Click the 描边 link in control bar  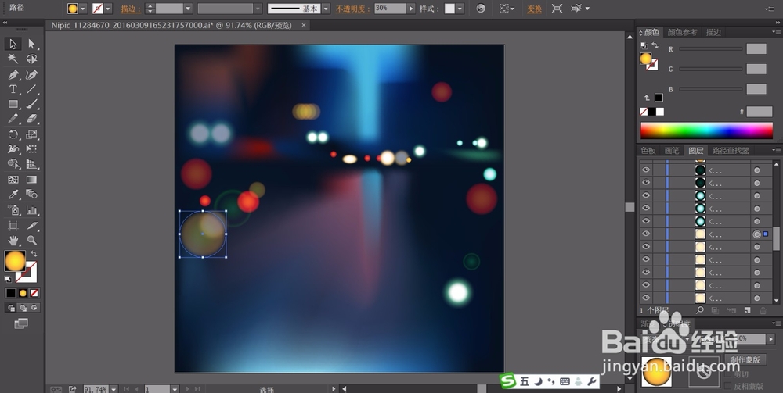click(129, 9)
